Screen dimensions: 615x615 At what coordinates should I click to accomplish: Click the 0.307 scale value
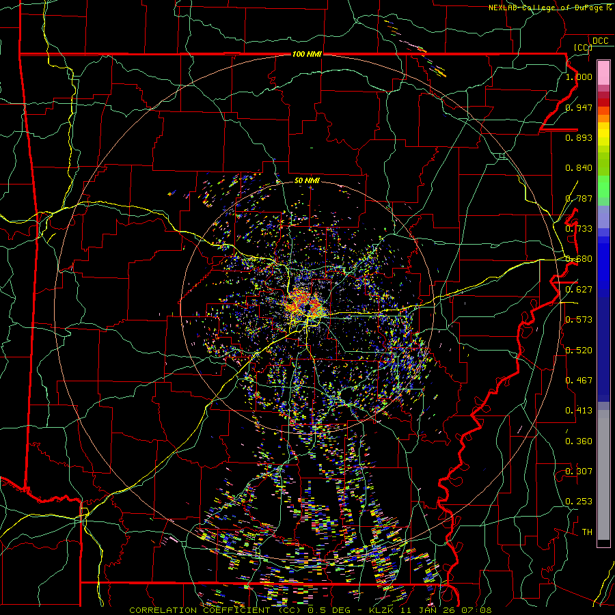click(x=579, y=471)
